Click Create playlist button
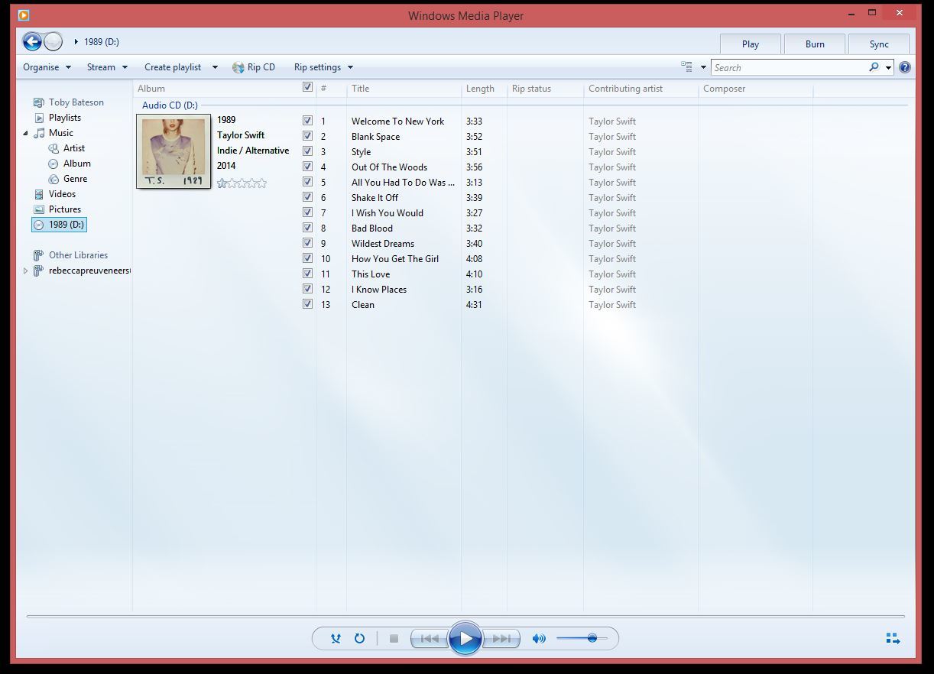The height and width of the screenshot is (674, 934). point(173,67)
